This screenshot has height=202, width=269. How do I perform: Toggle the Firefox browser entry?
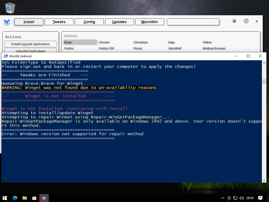click(69, 48)
